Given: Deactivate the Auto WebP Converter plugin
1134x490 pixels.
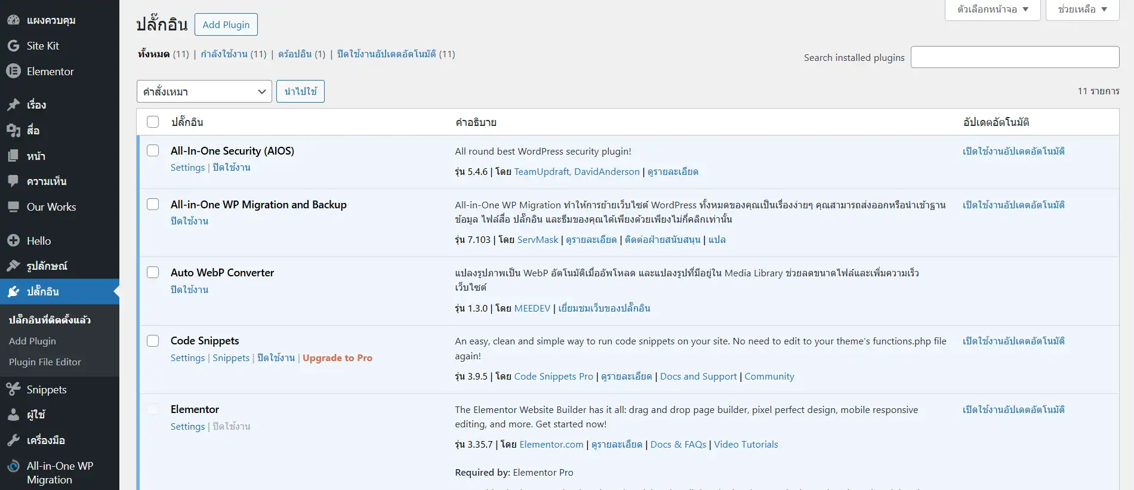Looking at the screenshot, I should click(x=189, y=289).
